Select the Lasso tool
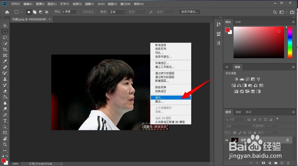This screenshot has height=166, width=298. pyautogui.click(x=5, y=37)
